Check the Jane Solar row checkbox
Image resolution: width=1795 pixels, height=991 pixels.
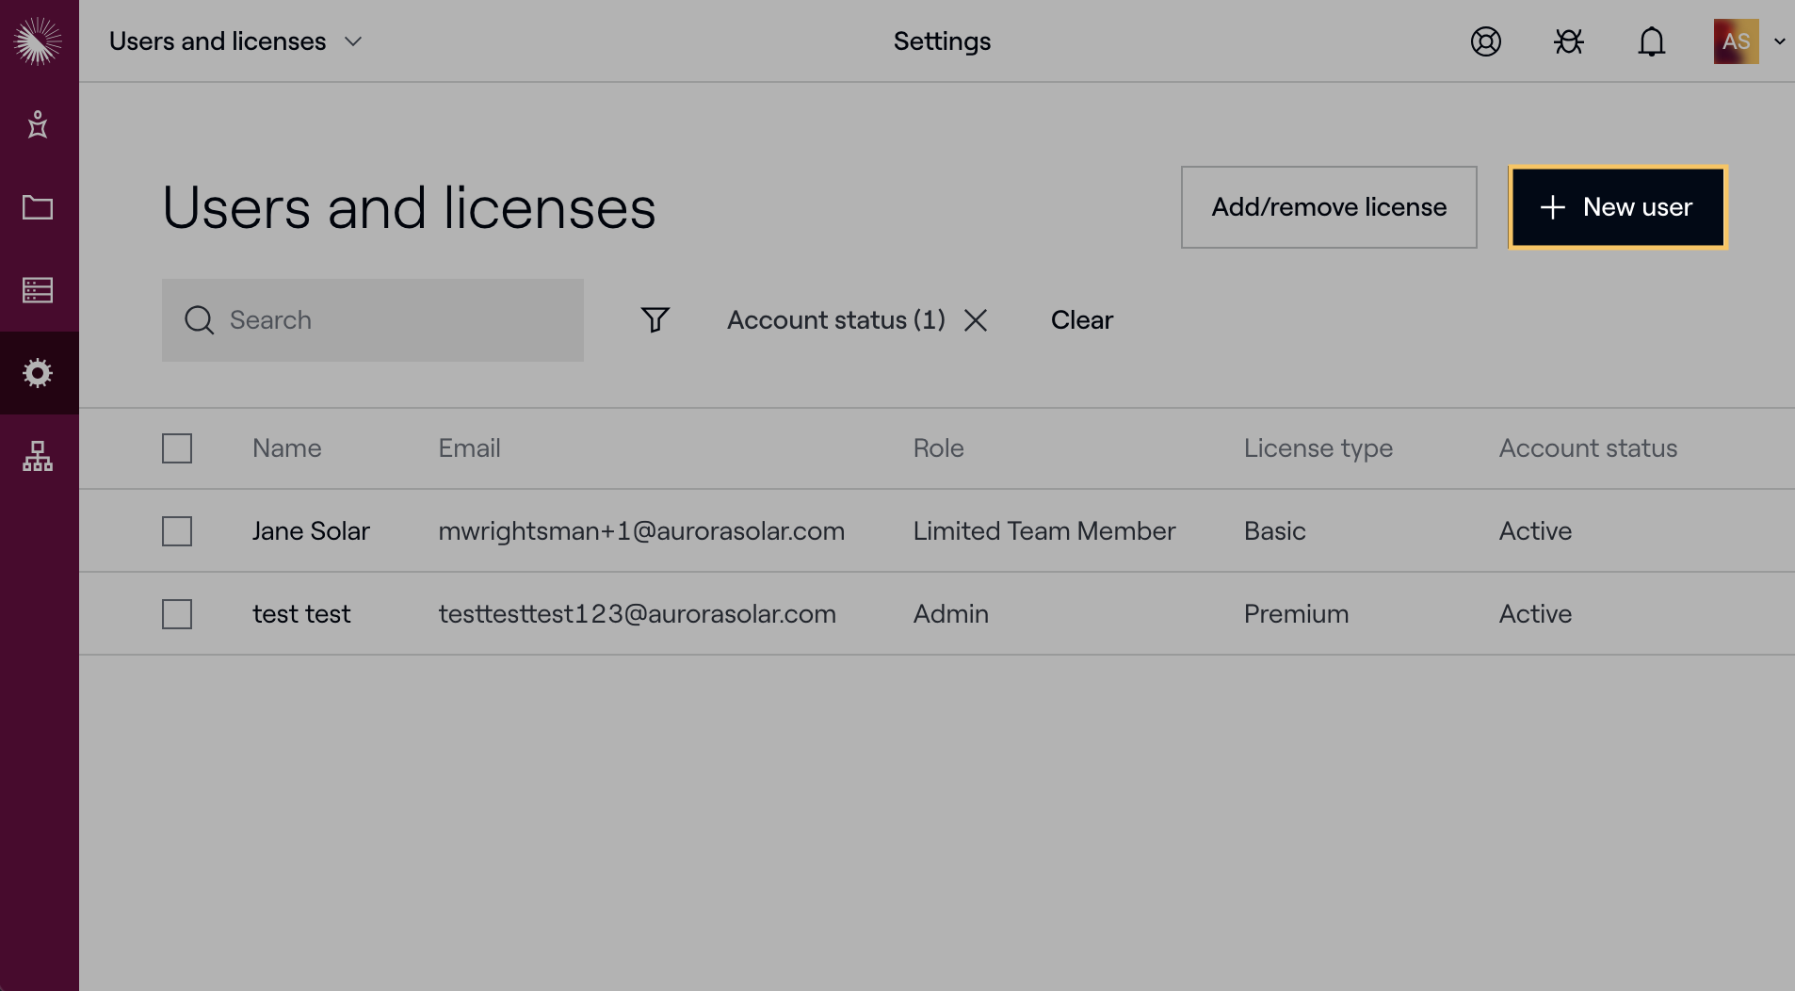[x=177, y=531]
